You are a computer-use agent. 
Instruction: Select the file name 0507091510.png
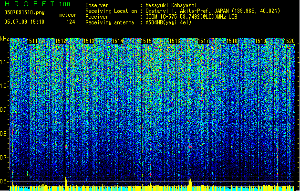pos(24,12)
